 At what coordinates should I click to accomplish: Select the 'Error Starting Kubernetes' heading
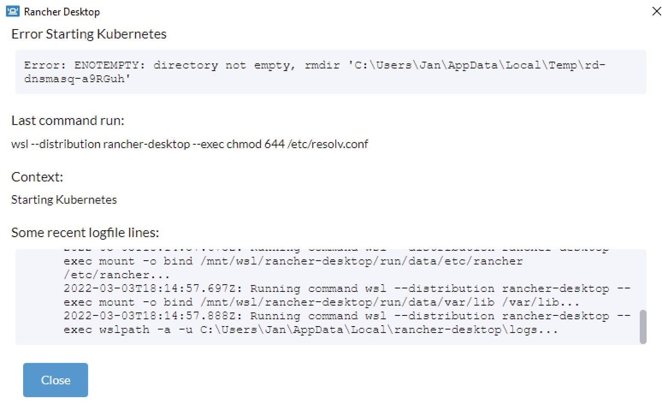tap(89, 34)
